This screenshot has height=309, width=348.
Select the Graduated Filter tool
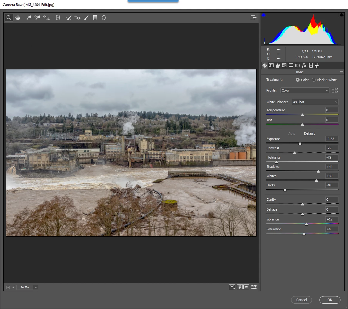click(95, 18)
